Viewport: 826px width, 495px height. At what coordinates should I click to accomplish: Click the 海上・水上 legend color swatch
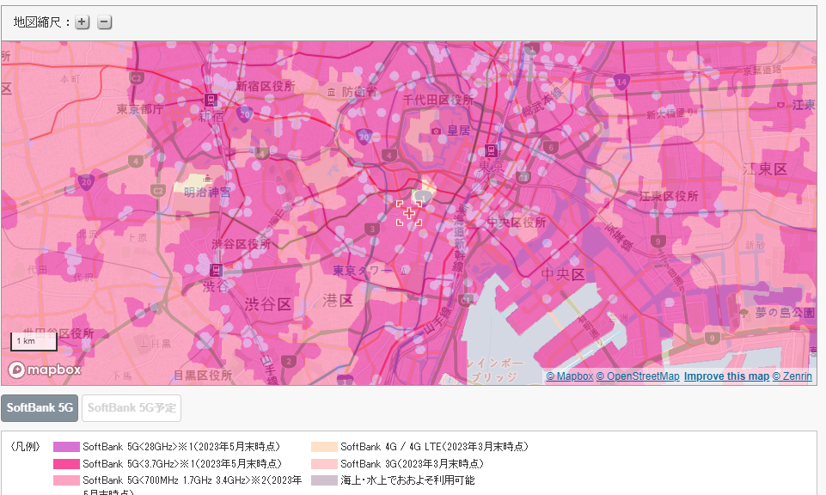point(324,480)
